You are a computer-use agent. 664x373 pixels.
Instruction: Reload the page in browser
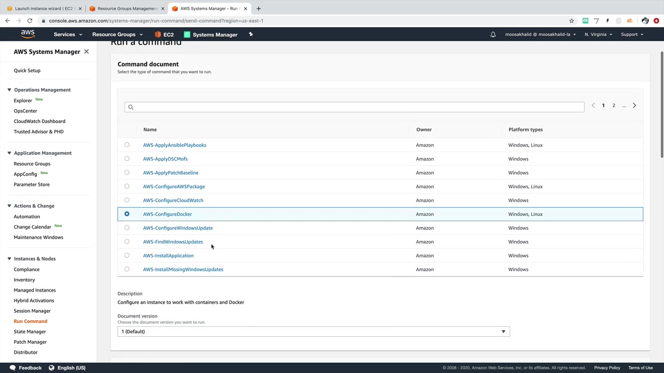[30, 21]
